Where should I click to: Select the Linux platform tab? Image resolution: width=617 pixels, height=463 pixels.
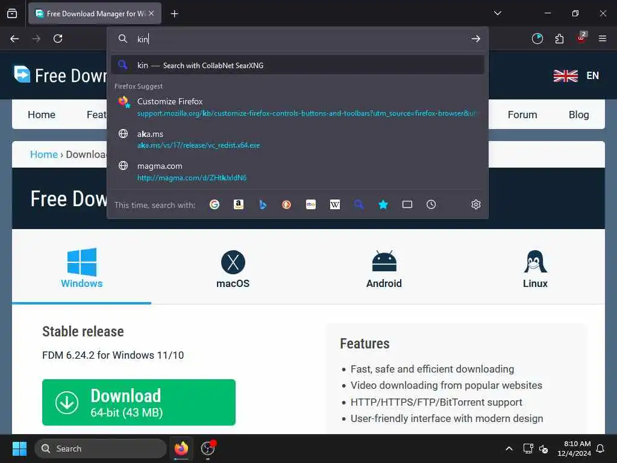point(535,268)
